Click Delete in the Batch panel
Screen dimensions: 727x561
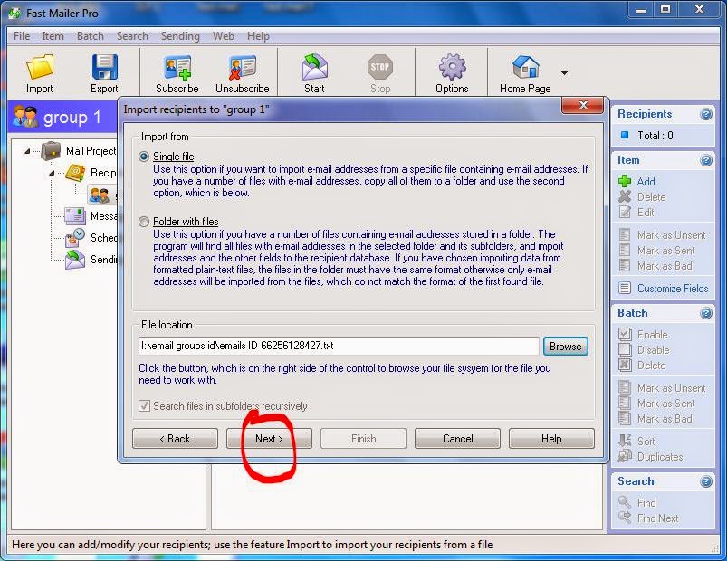coord(651,365)
